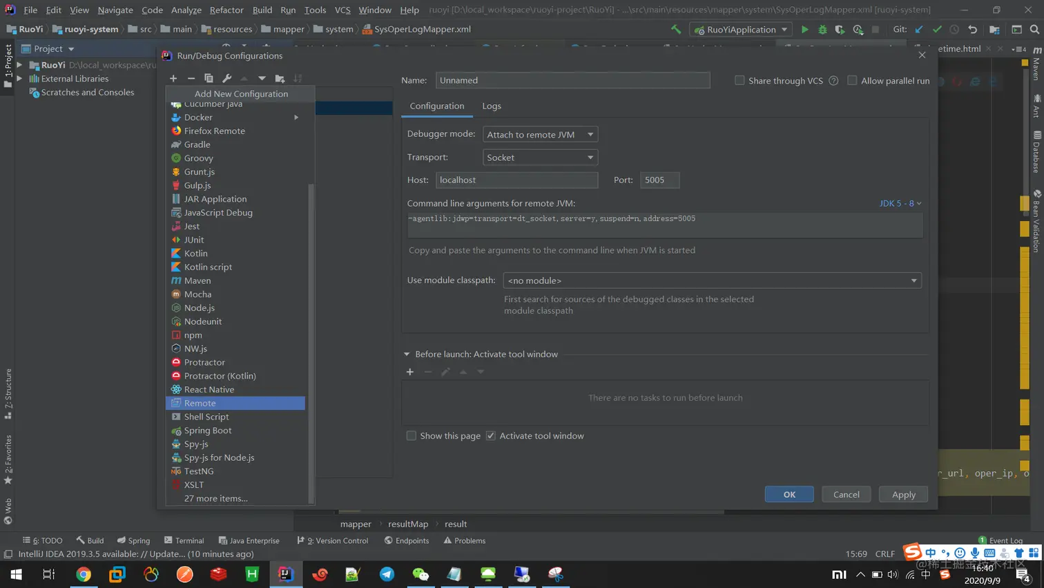
Task: Uncheck Activate tool window checkbox
Action: pyautogui.click(x=491, y=436)
